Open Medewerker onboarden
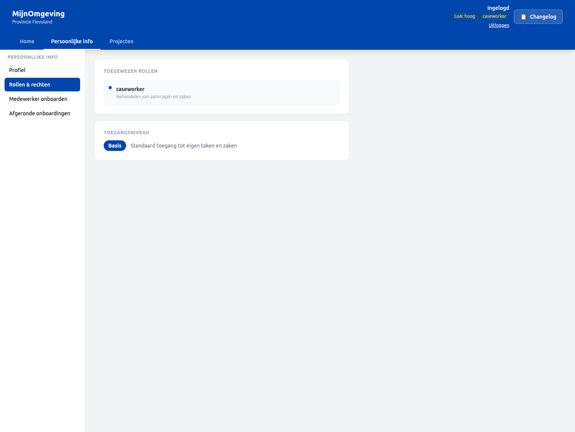The width and height of the screenshot is (575, 432). [38, 99]
